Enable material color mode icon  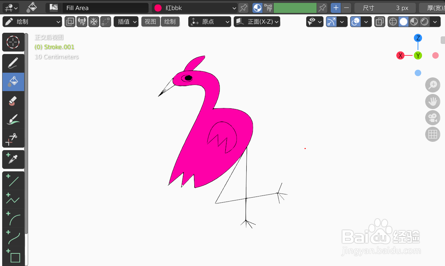tap(257, 8)
